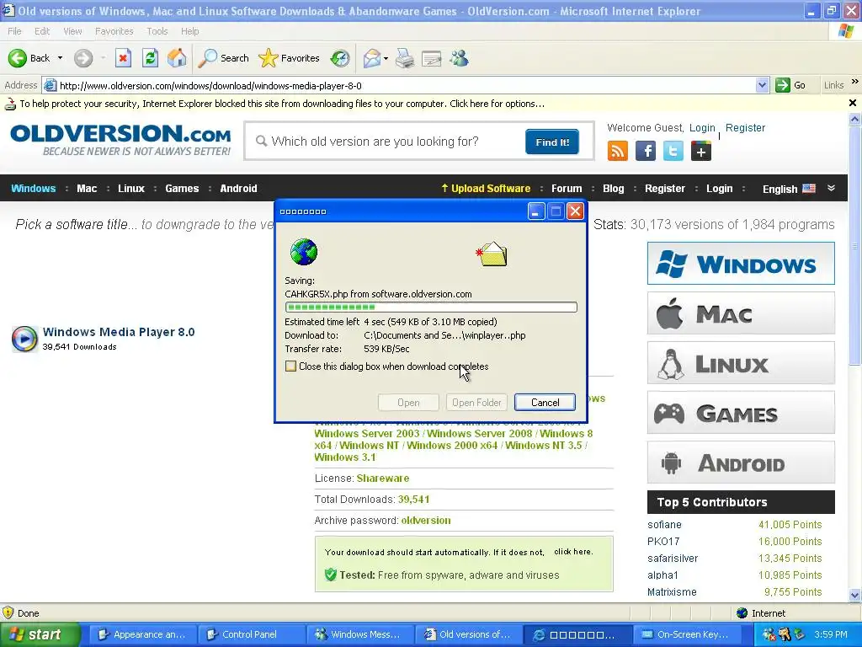862x647 pixels.
Task: Click the security shield in status bar
Action: pos(8,613)
